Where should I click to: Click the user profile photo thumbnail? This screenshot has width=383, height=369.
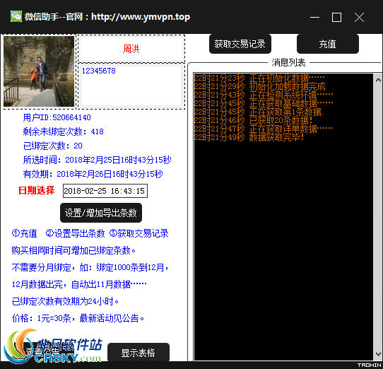pos(39,71)
